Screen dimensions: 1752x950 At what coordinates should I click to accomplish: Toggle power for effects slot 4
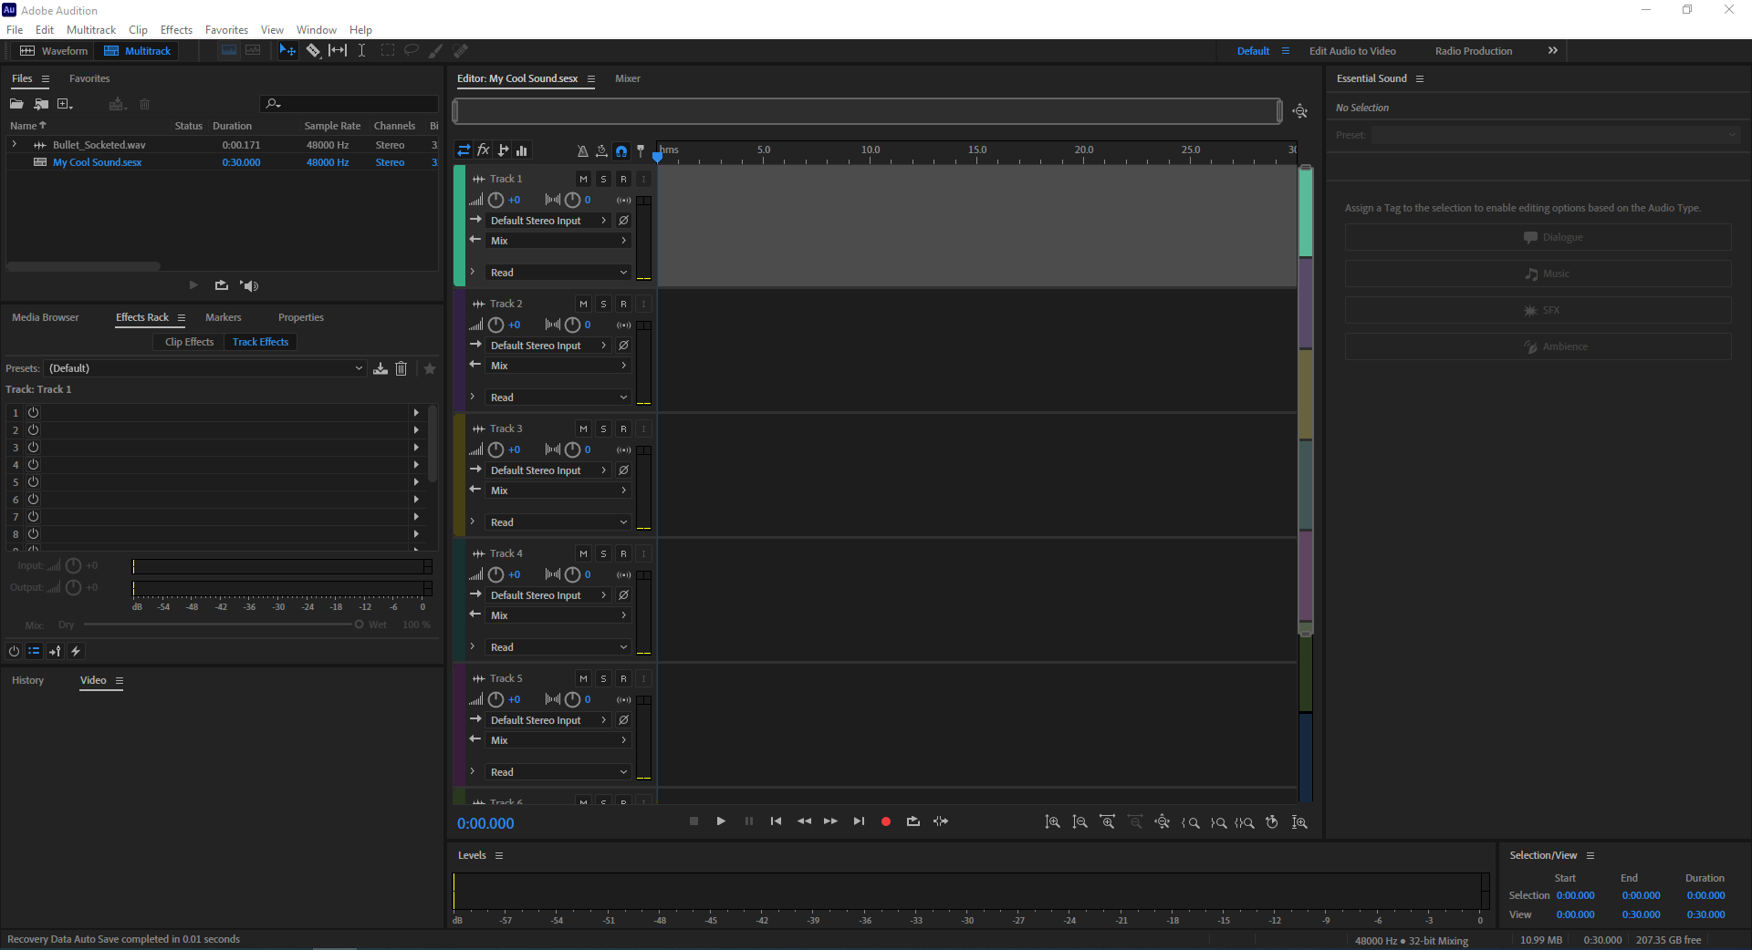point(33,465)
